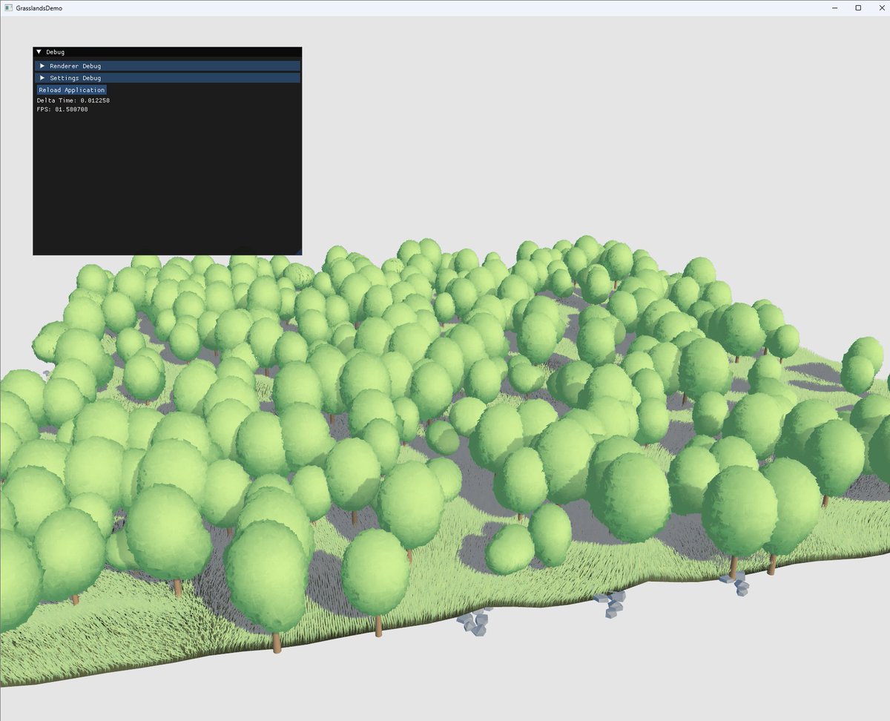Select the Debug window title bar

click(x=148, y=52)
